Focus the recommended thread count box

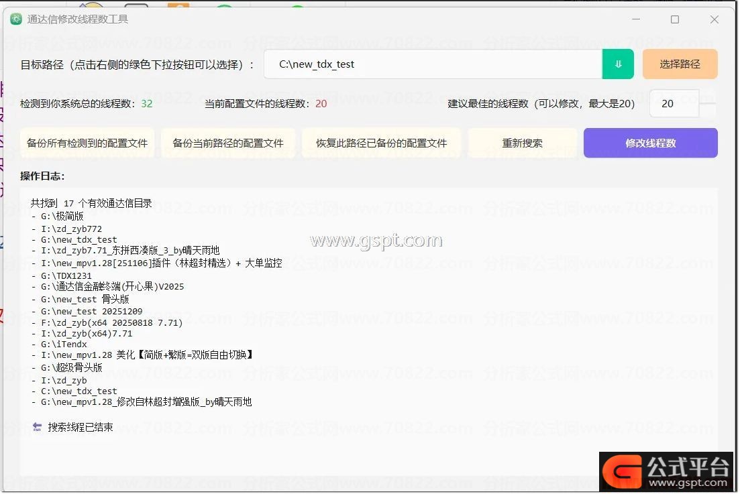pos(673,104)
